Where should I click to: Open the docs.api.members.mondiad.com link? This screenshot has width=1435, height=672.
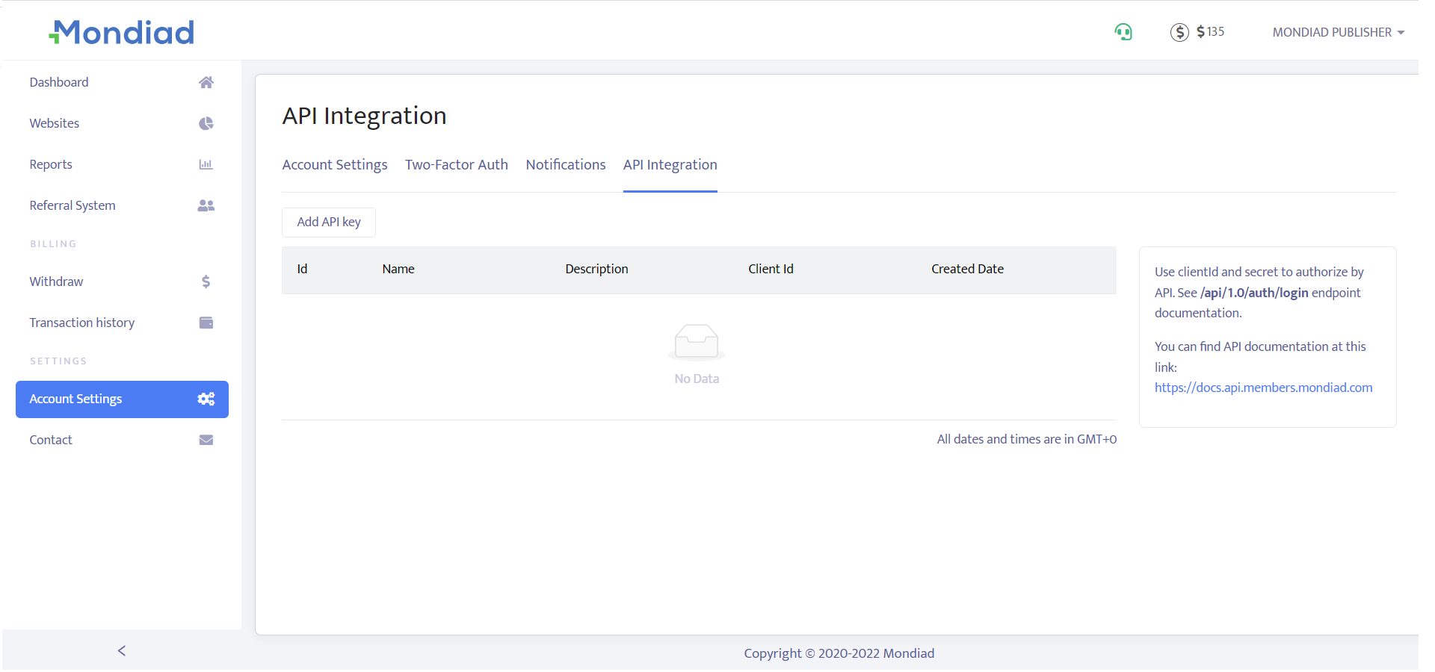[x=1263, y=388]
